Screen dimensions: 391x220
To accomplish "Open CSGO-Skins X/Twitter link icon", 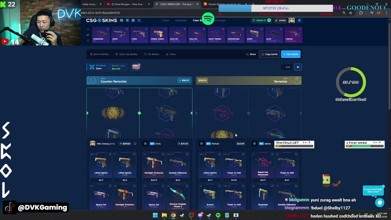I will [x=139, y=20].
